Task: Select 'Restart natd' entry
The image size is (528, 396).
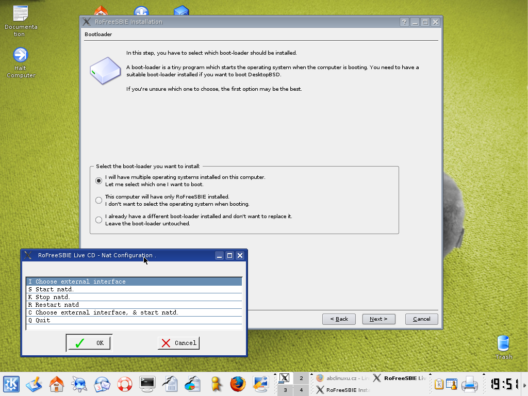Action: click(x=134, y=305)
